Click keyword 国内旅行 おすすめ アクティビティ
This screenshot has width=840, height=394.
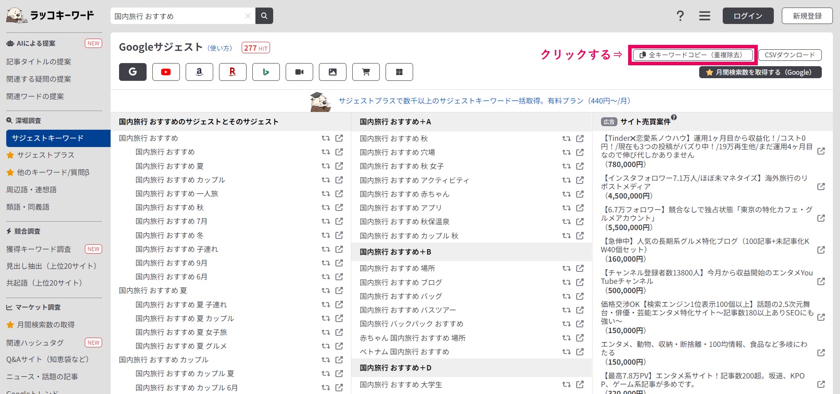pos(414,180)
